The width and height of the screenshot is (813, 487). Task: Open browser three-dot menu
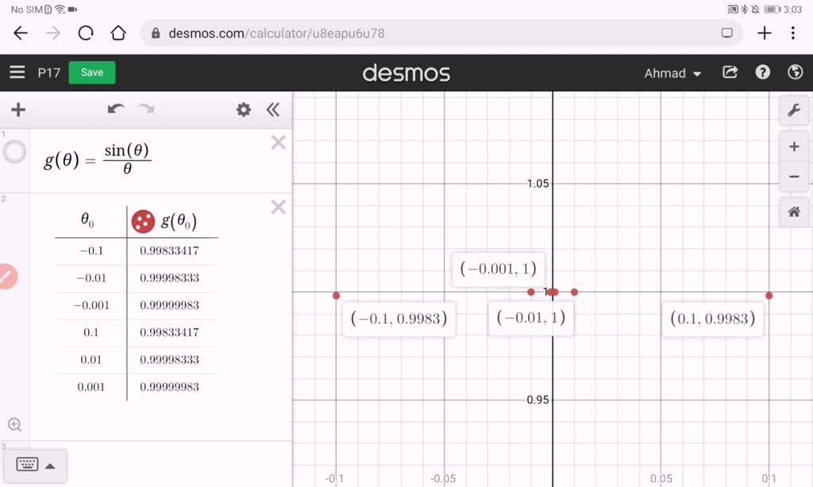click(x=793, y=33)
